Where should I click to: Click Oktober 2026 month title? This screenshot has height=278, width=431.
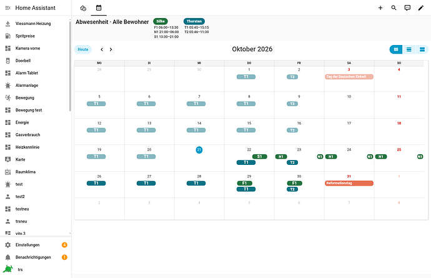click(x=252, y=49)
